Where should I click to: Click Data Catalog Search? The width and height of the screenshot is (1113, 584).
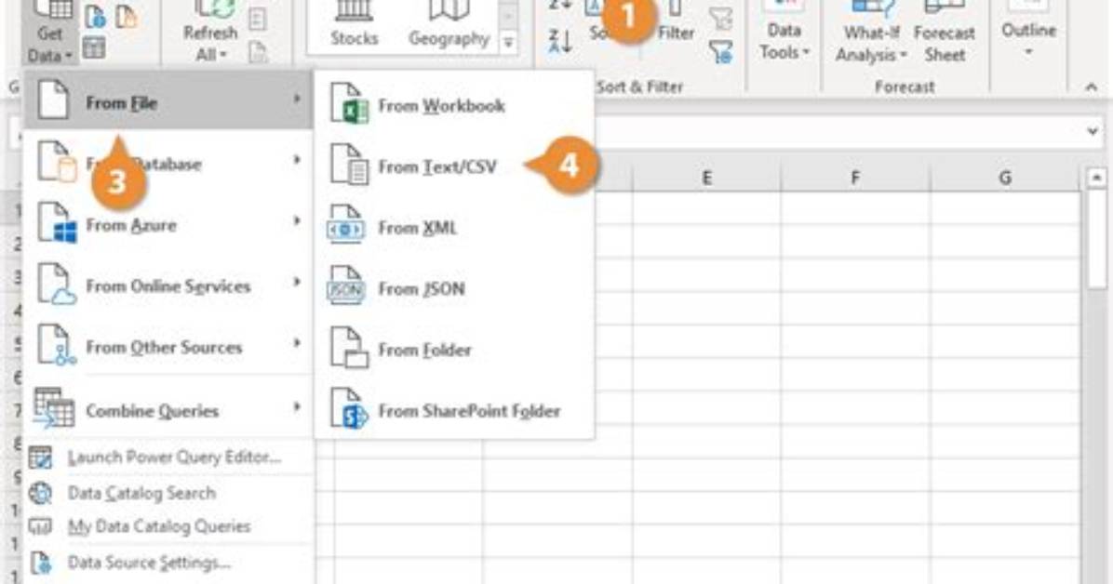pos(168,493)
